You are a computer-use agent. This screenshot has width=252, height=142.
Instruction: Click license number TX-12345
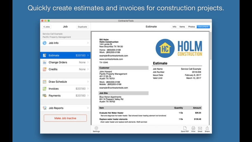point(104,62)
